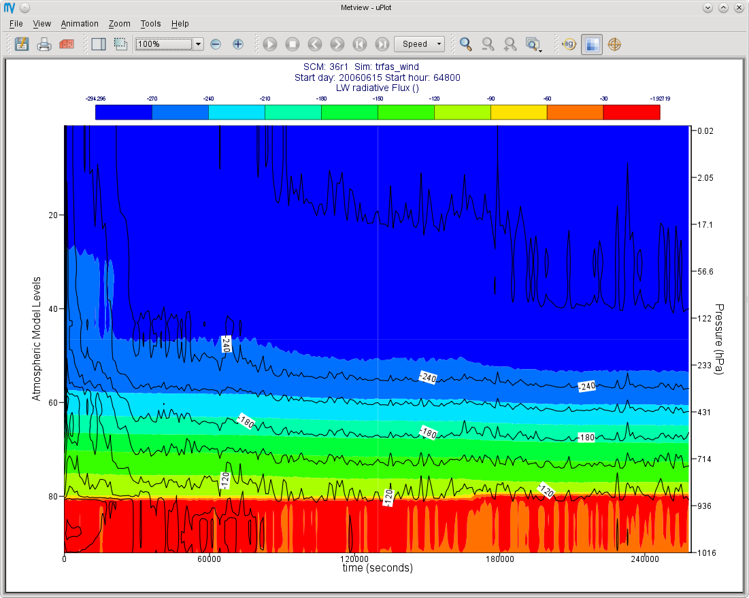Click the 'Start day: 20060615' title line
This screenshot has height=598, width=749.
378,77
